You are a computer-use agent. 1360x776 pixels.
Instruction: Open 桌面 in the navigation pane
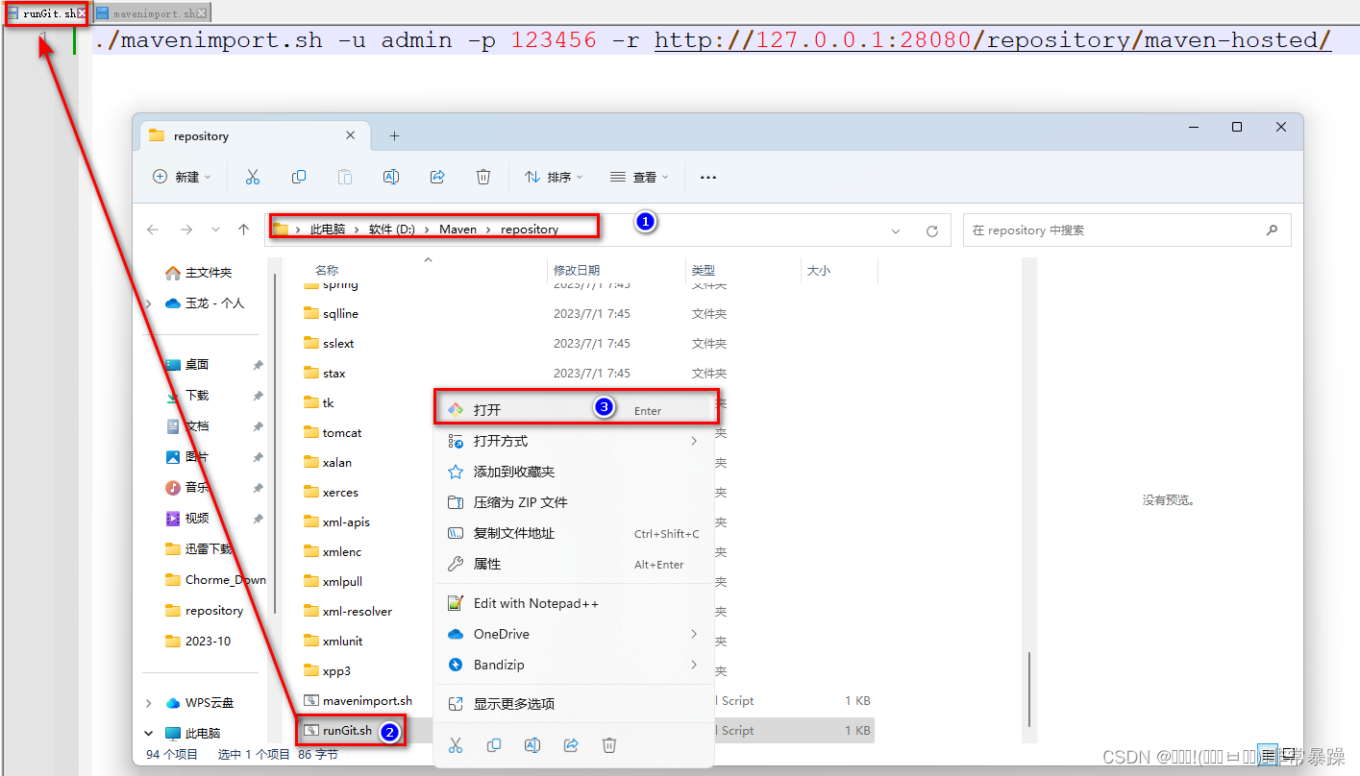(187, 365)
